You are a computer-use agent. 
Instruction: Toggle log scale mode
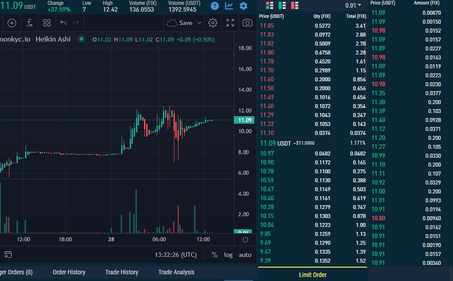pyautogui.click(x=228, y=255)
